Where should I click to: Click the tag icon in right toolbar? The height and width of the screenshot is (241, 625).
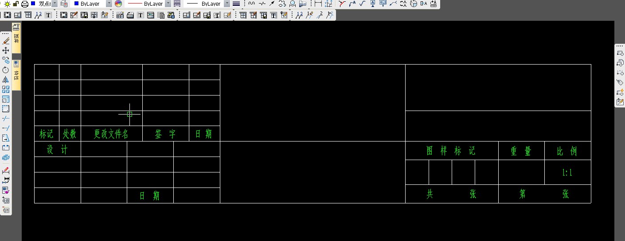[x=620, y=83]
